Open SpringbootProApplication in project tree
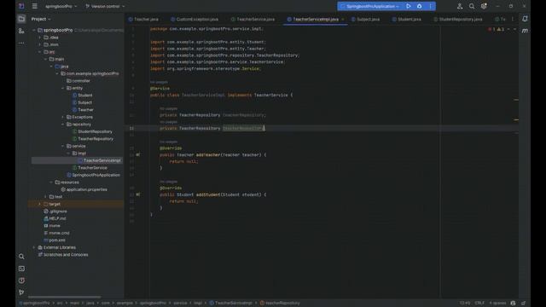Viewport: 546px width, 307px height. click(x=93, y=175)
